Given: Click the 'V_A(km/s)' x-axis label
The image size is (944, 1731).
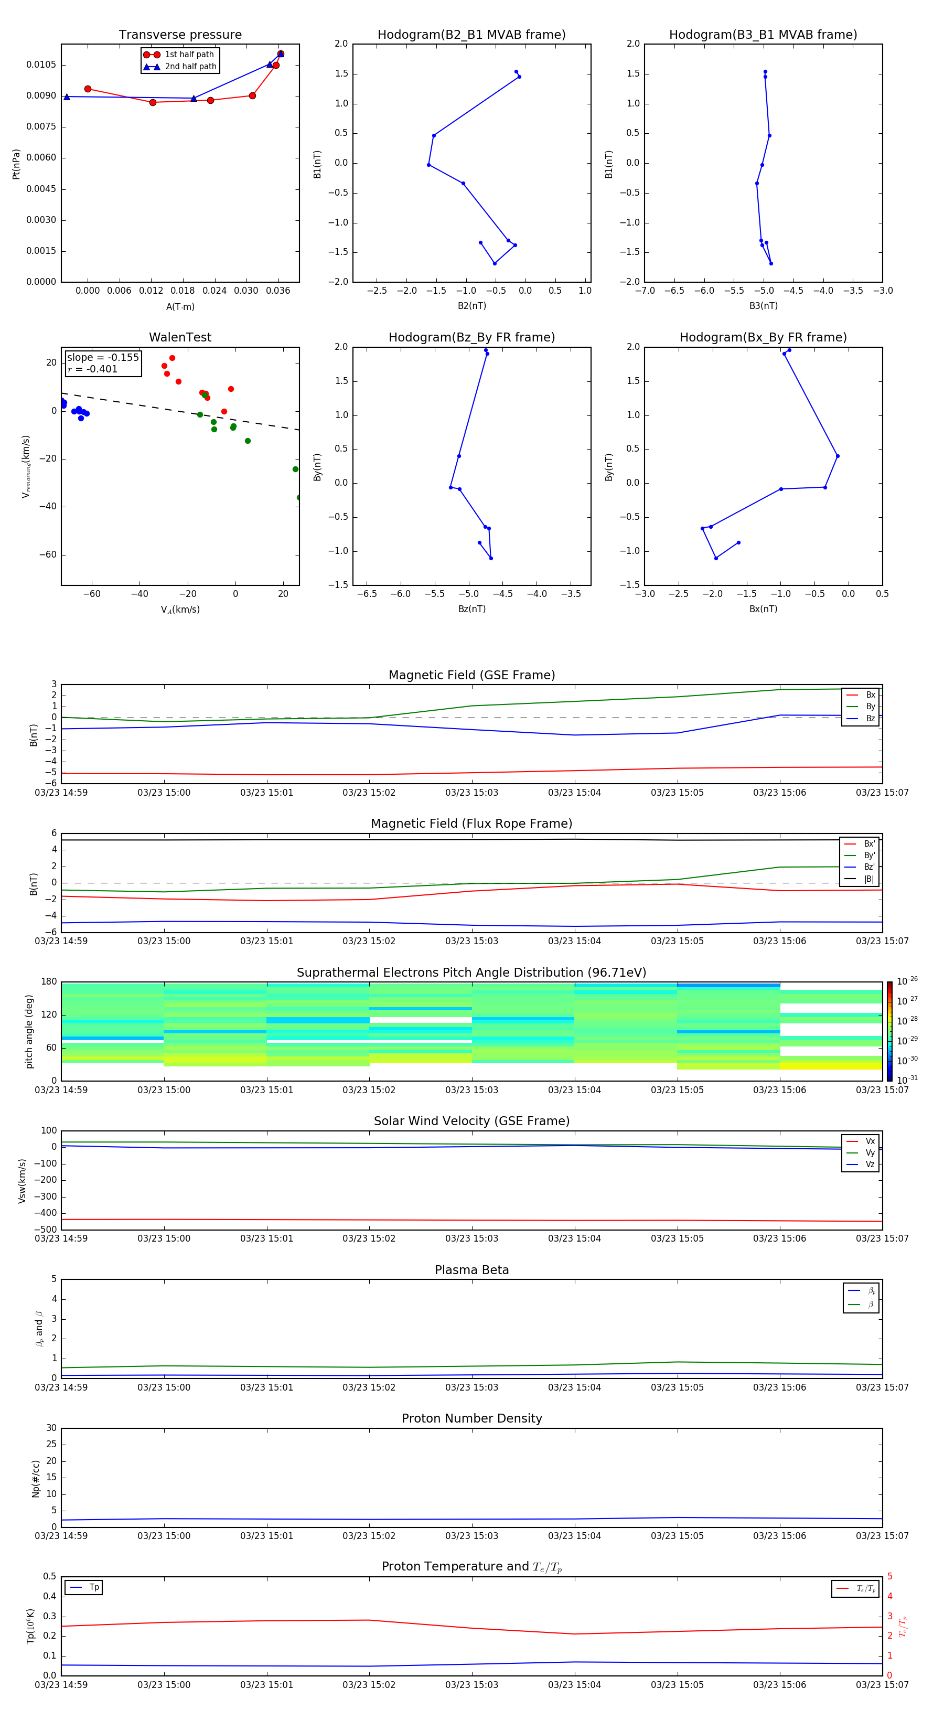Looking at the screenshot, I should [180, 610].
